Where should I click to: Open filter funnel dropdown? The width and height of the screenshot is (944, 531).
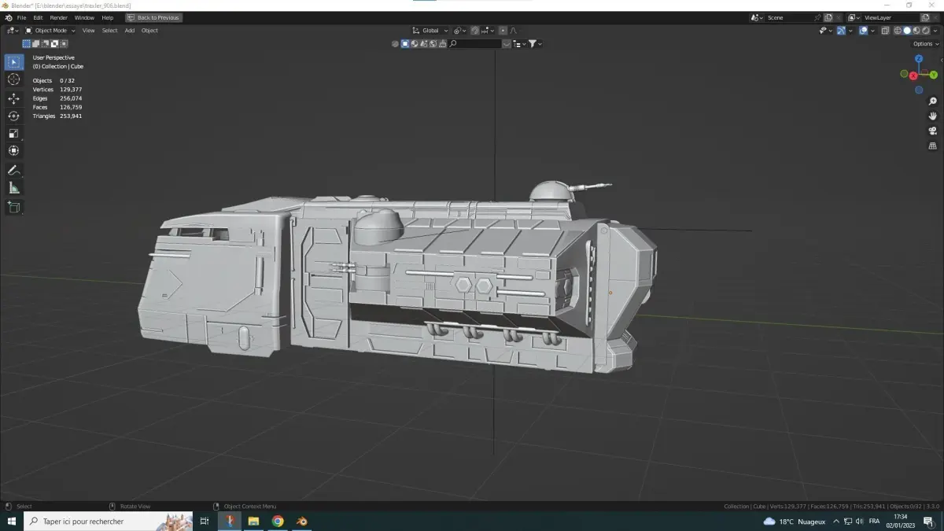tap(535, 43)
